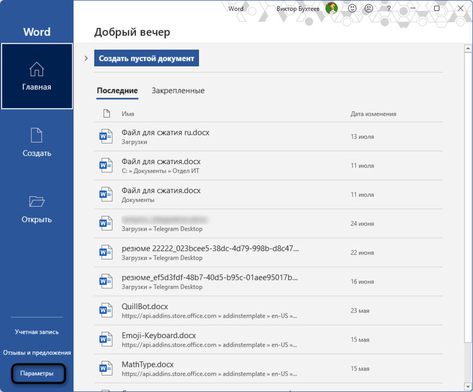Open the Открыть folder icon in sidebar

pyautogui.click(x=36, y=201)
